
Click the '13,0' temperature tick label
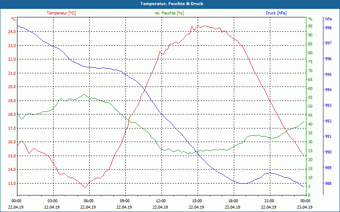(x=12, y=184)
